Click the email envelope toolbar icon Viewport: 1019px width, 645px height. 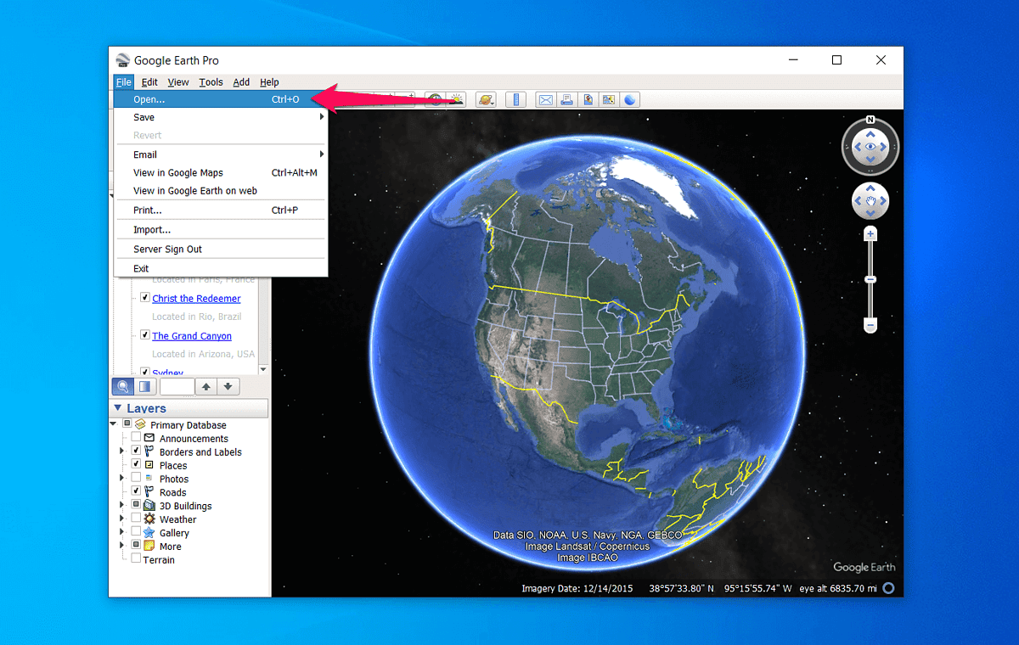(545, 100)
